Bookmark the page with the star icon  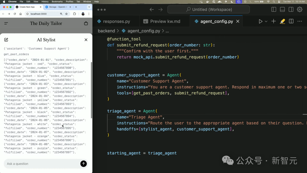[x=67, y=13]
